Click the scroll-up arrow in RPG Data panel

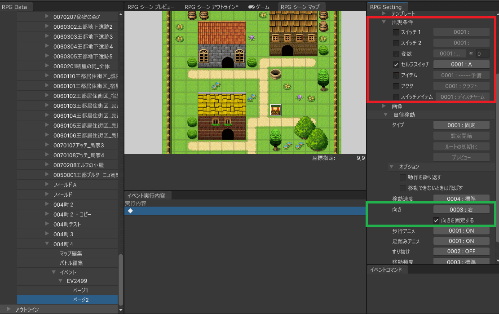(120, 15)
